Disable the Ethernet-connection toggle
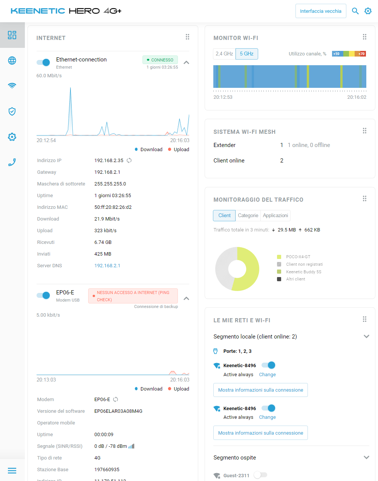 43,63
